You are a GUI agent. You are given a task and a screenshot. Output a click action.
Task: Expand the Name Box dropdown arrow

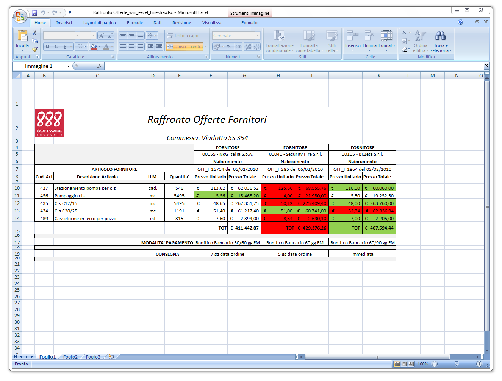click(x=69, y=66)
